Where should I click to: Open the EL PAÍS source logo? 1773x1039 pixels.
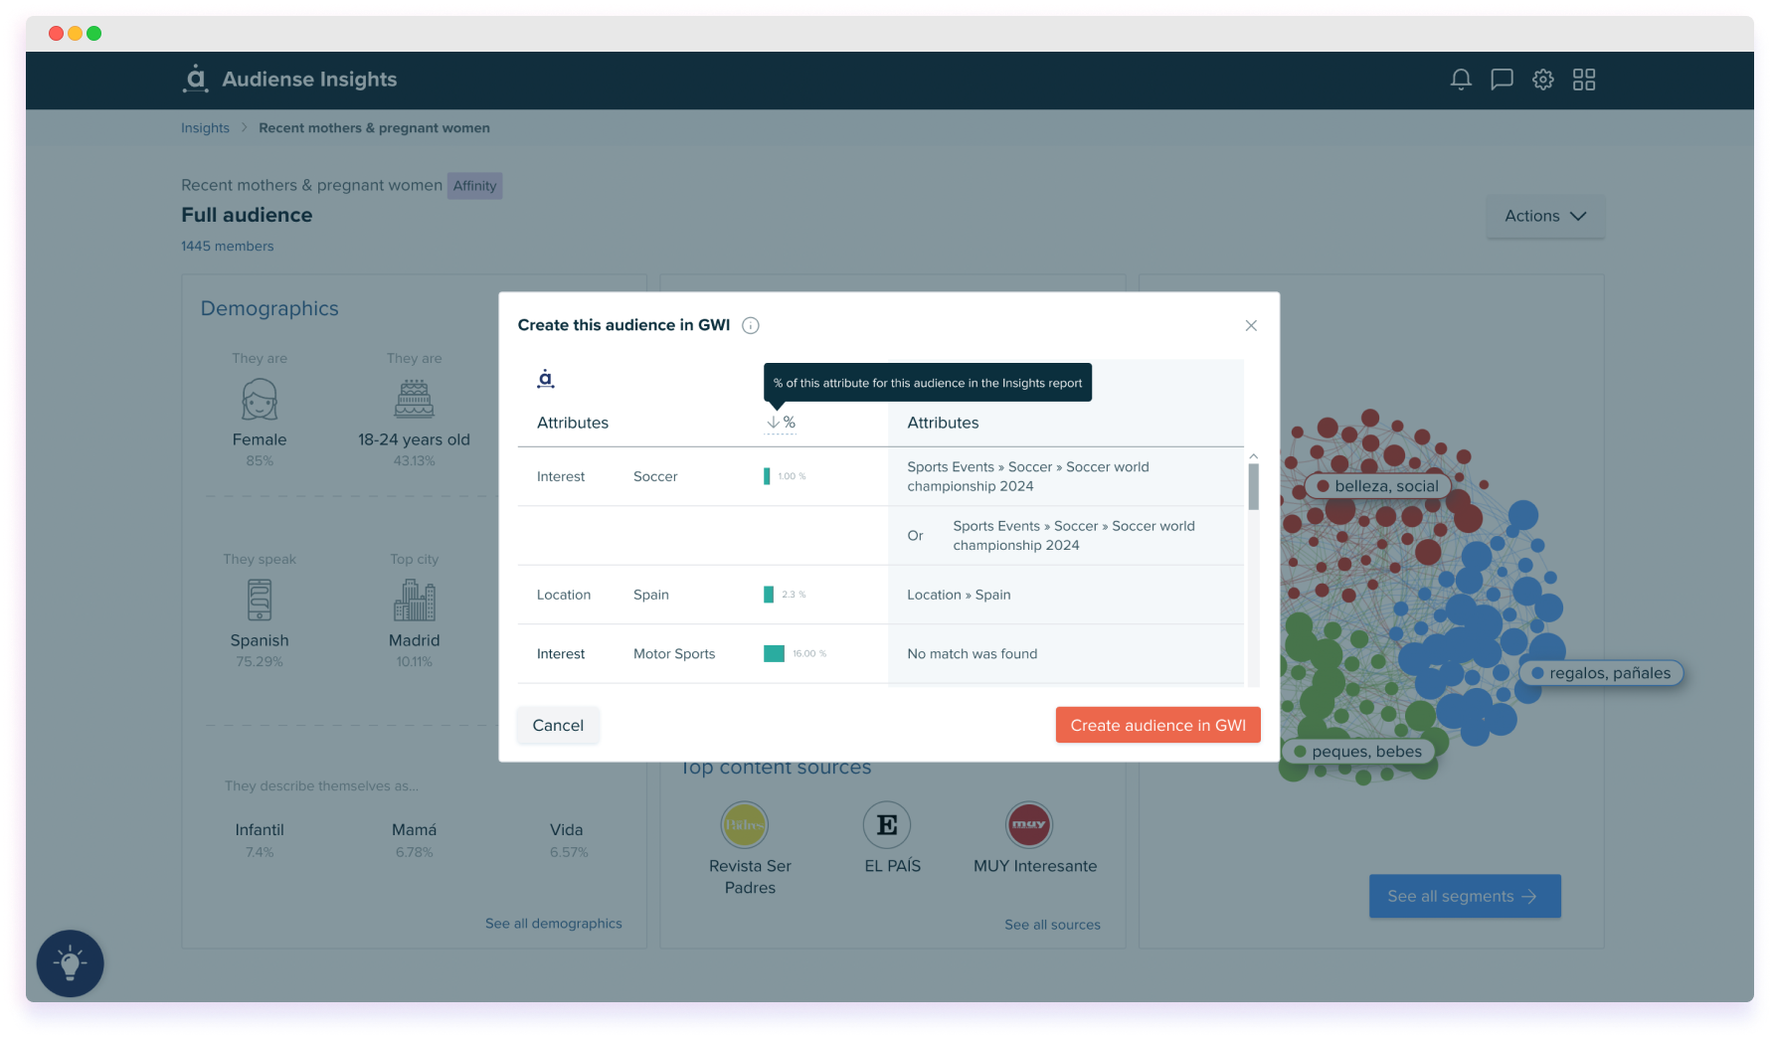point(887,825)
